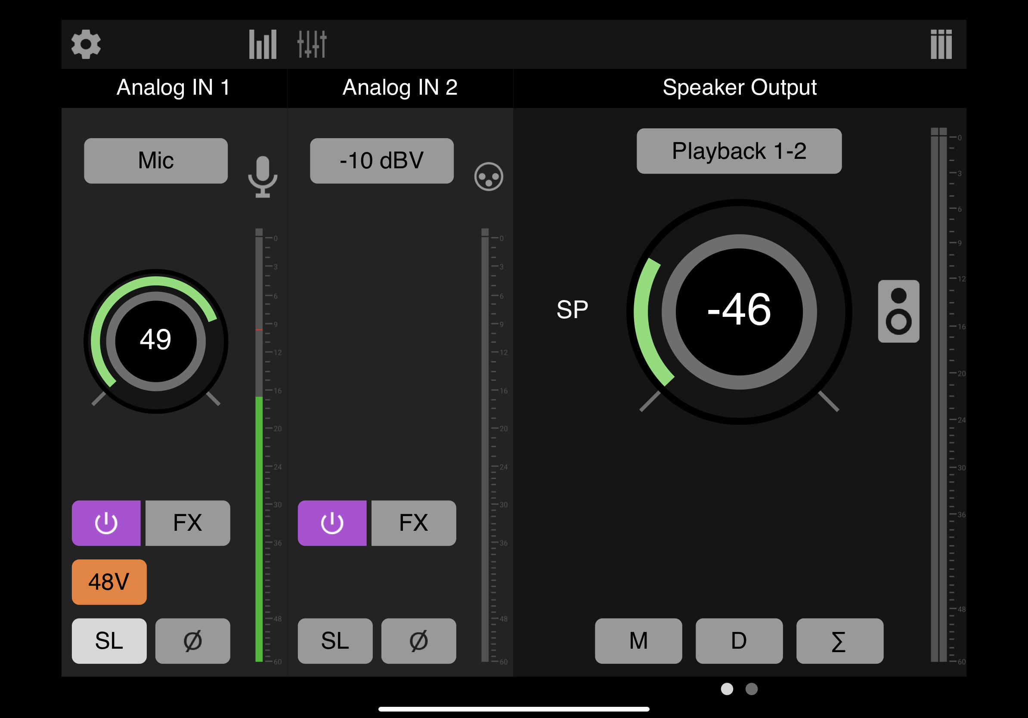Disable 48V phantom power
This screenshot has width=1028, height=718.
[109, 582]
